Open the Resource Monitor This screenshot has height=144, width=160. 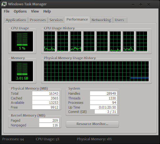click(x=92, y=124)
